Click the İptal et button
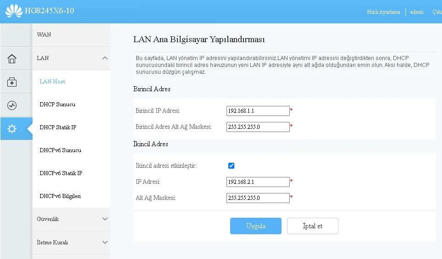The height and width of the screenshot is (259, 442). click(x=312, y=226)
